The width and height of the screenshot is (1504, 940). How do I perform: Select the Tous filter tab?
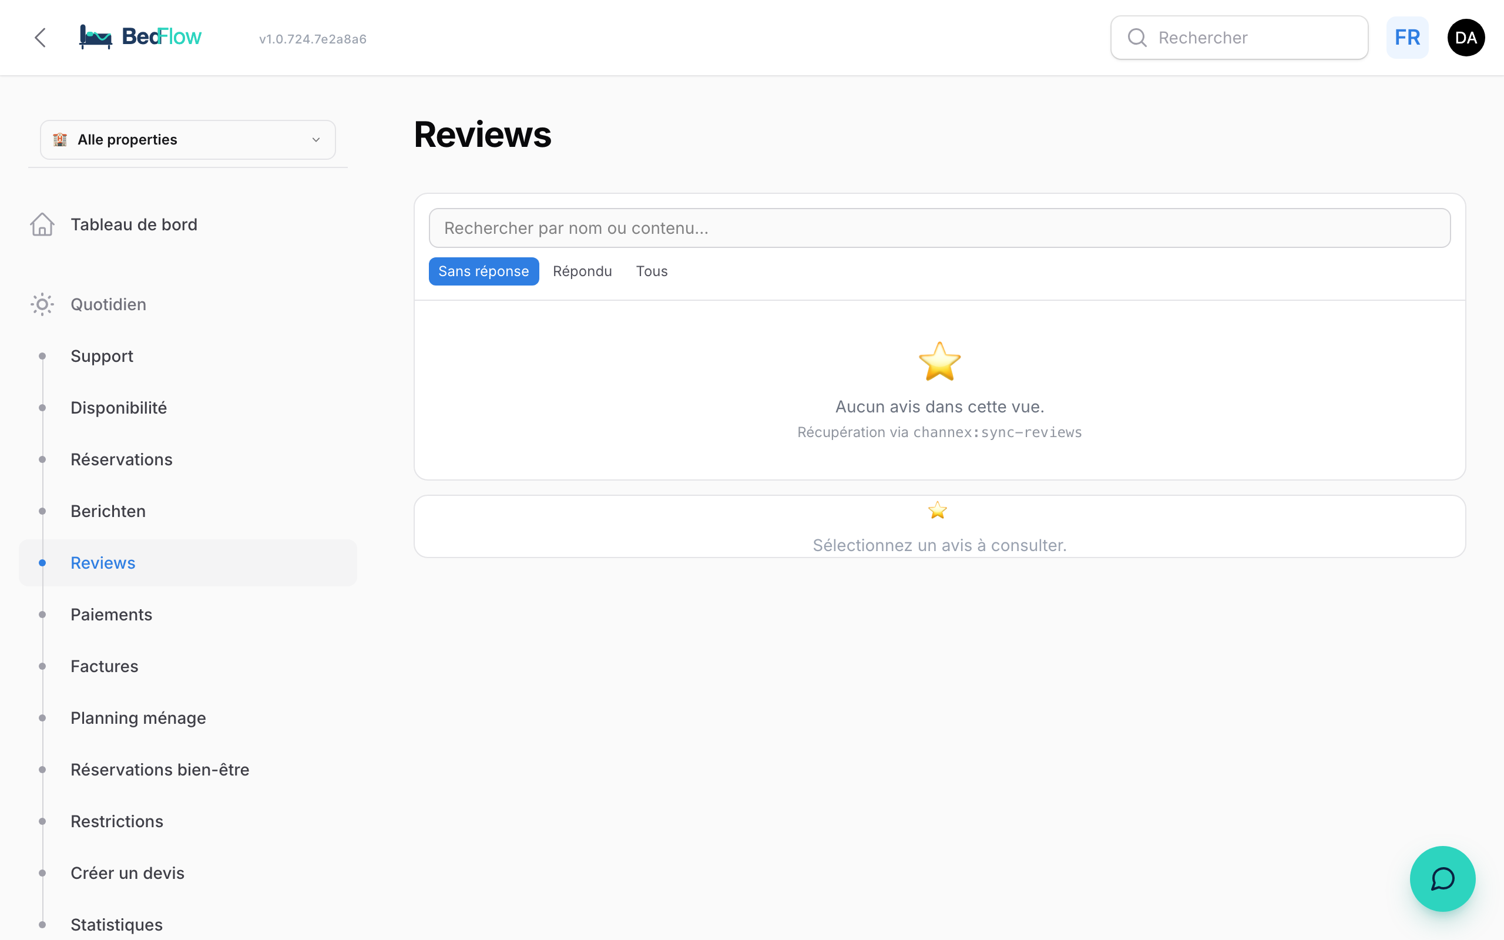tap(652, 271)
